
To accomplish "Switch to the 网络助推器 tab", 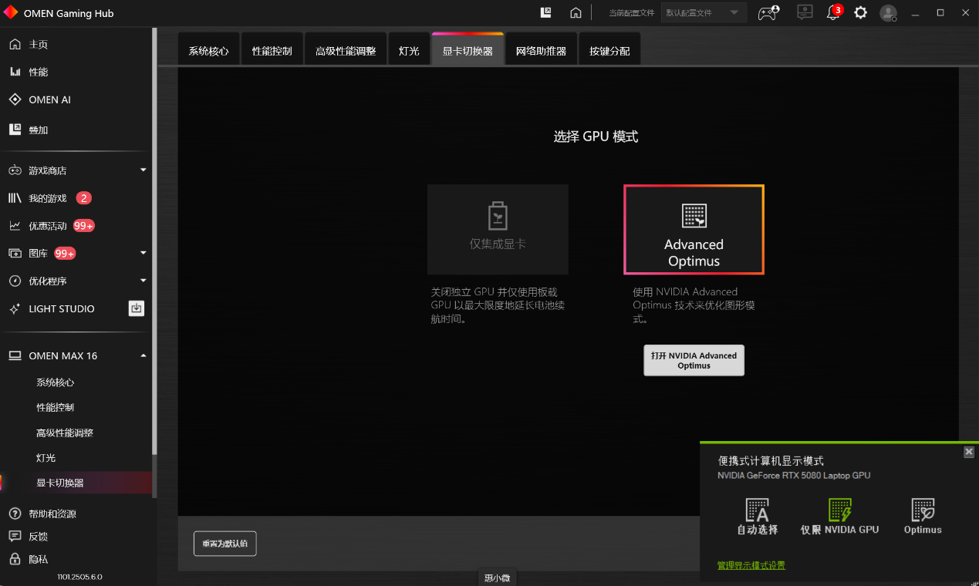I will click(x=541, y=51).
